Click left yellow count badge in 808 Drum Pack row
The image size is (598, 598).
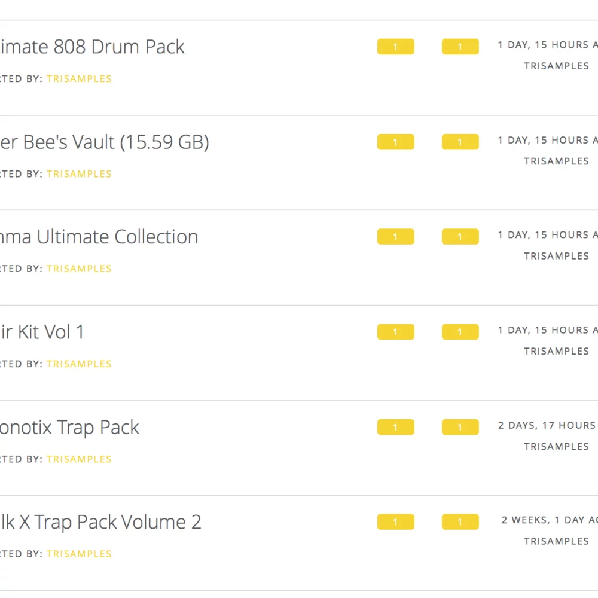click(395, 47)
